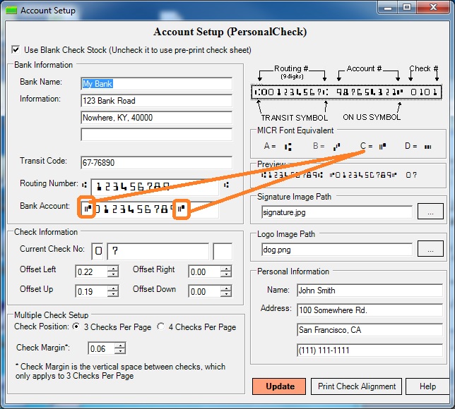Decrease the Check Margin value
The width and height of the screenshot is (455, 409).
[120, 351]
